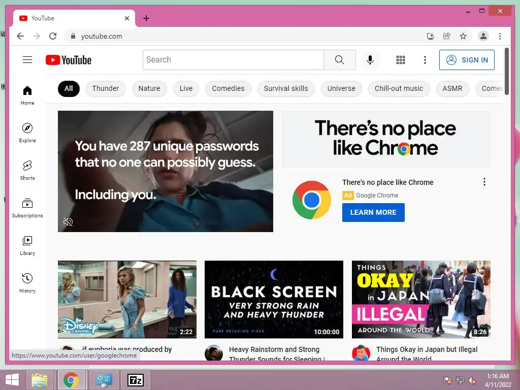Open the YouTube hamburger guide menu

click(27, 60)
